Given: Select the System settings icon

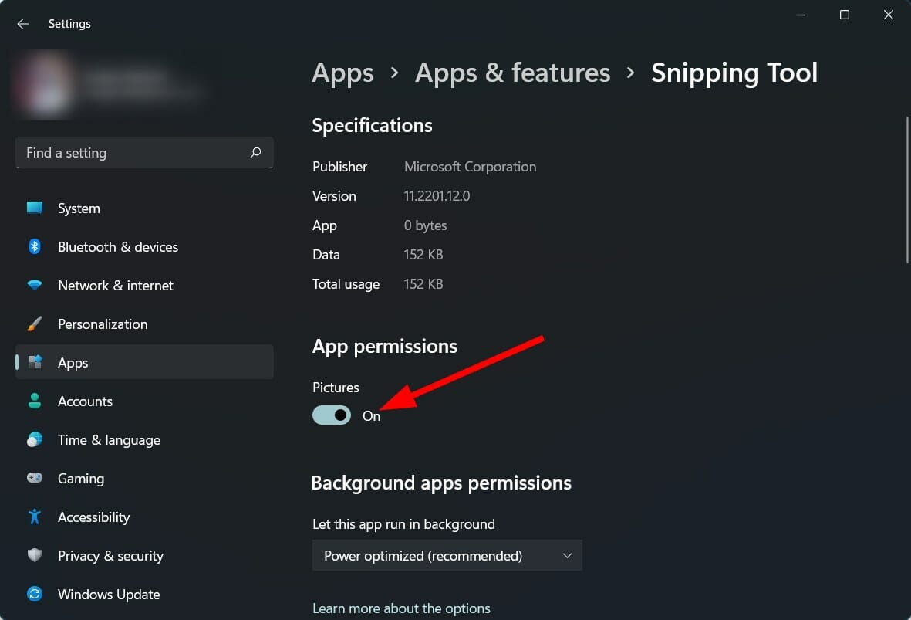Looking at the screenshot, I should click(x=35, y=208).
